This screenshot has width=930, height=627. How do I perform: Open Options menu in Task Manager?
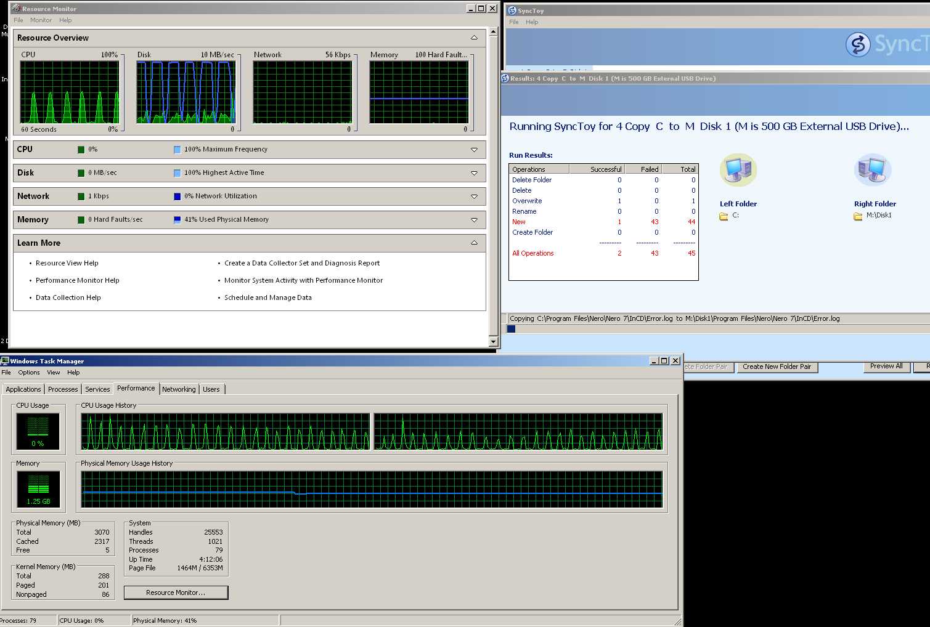click(29, 373)
